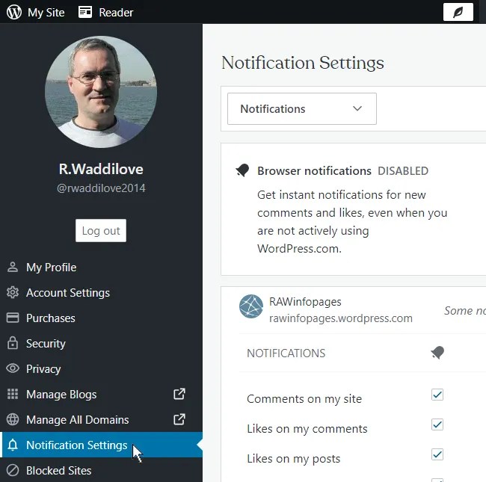The height and width of the screenshot is (482, 486).
Task: Click the WordPress logo icon
Action: [x=14, y=12]
